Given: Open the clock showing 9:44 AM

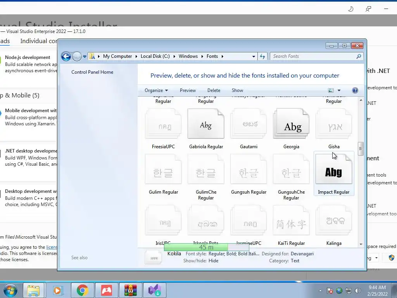Looking at the screenshot, I should tap(377, 291).
